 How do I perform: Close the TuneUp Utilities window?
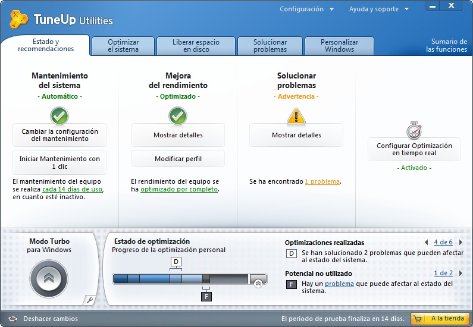[x=451, y=6]
